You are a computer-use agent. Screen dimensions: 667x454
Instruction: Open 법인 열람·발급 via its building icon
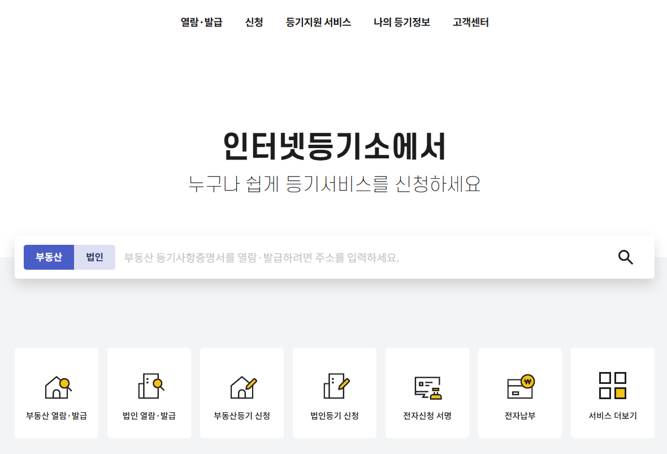149,386
